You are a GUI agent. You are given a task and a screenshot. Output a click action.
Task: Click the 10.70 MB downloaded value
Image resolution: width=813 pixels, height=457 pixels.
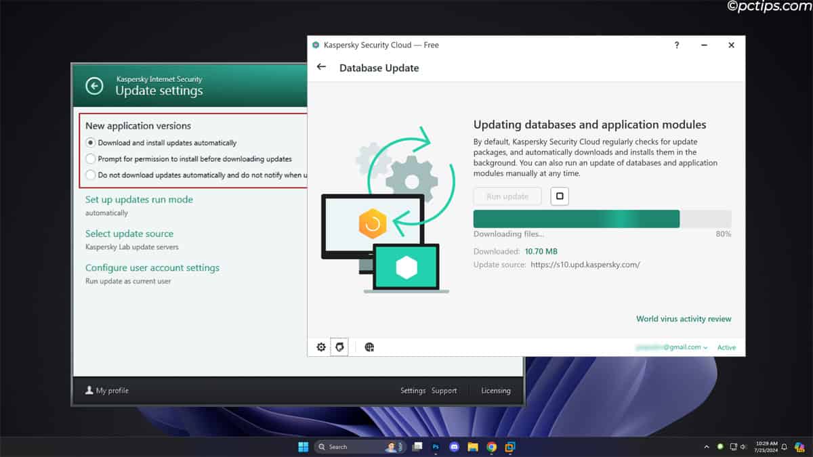(541, 251)
